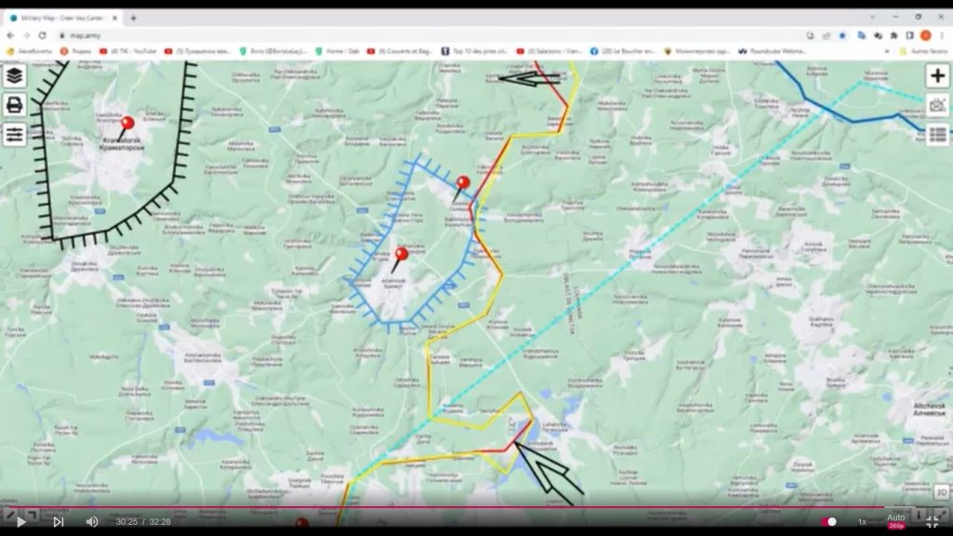The image size is (953, 536).
Task: Bookmark this page with star icon
Action: 842,35
